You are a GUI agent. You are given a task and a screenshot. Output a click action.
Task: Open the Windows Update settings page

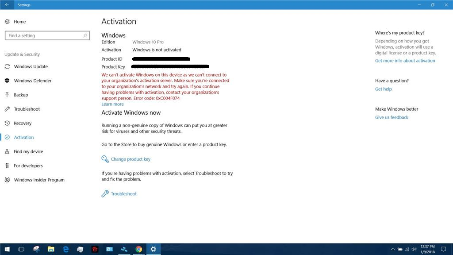31,66
